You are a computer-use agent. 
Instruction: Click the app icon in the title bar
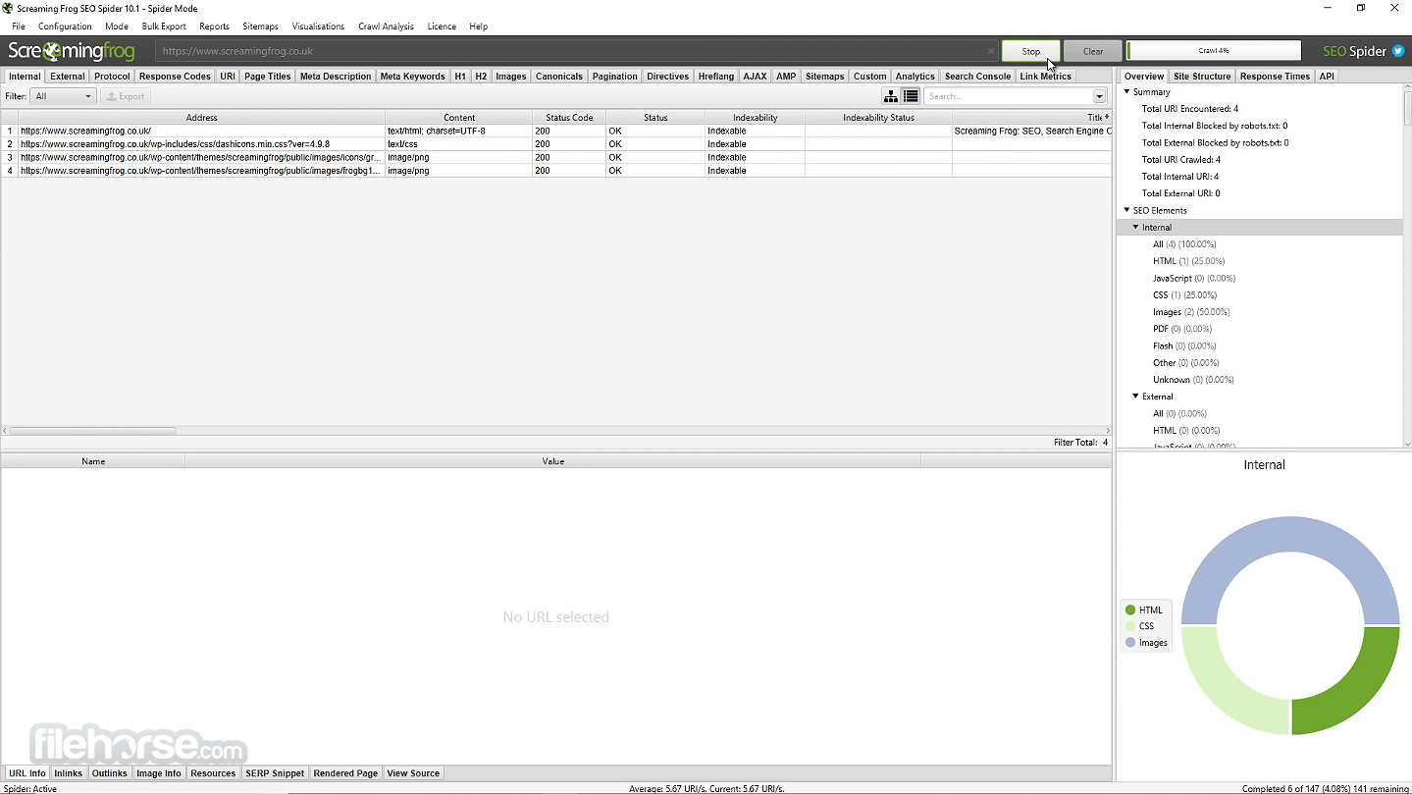pos(8,8)
